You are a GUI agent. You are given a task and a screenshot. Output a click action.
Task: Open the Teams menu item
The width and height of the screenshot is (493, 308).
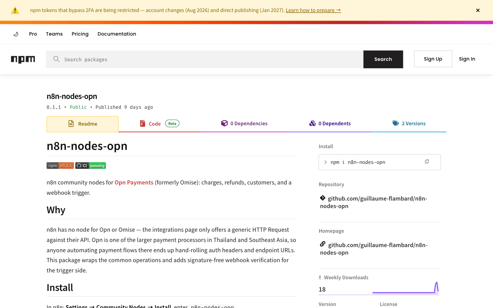point(54,34)
